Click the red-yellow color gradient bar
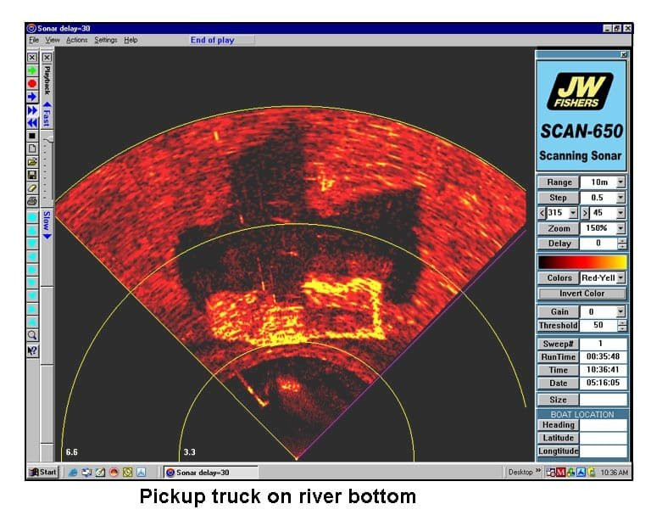 click(581, 262)
